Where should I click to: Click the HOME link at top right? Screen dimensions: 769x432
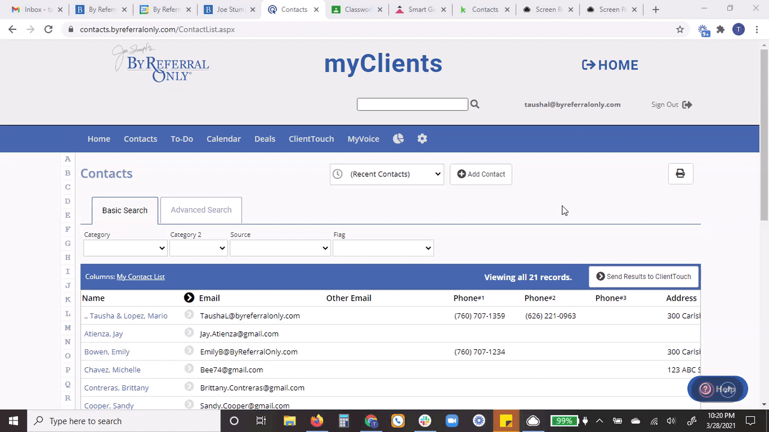(x=610, y=65)
